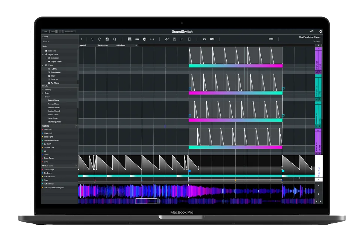Screen dimensions: 363x237
Task: Select the Disco Ball position
Action: pyautogui.click(x=48, y=130)
